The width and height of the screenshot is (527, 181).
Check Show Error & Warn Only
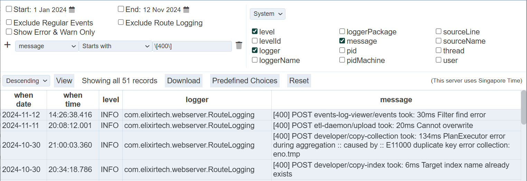(9, 32)
